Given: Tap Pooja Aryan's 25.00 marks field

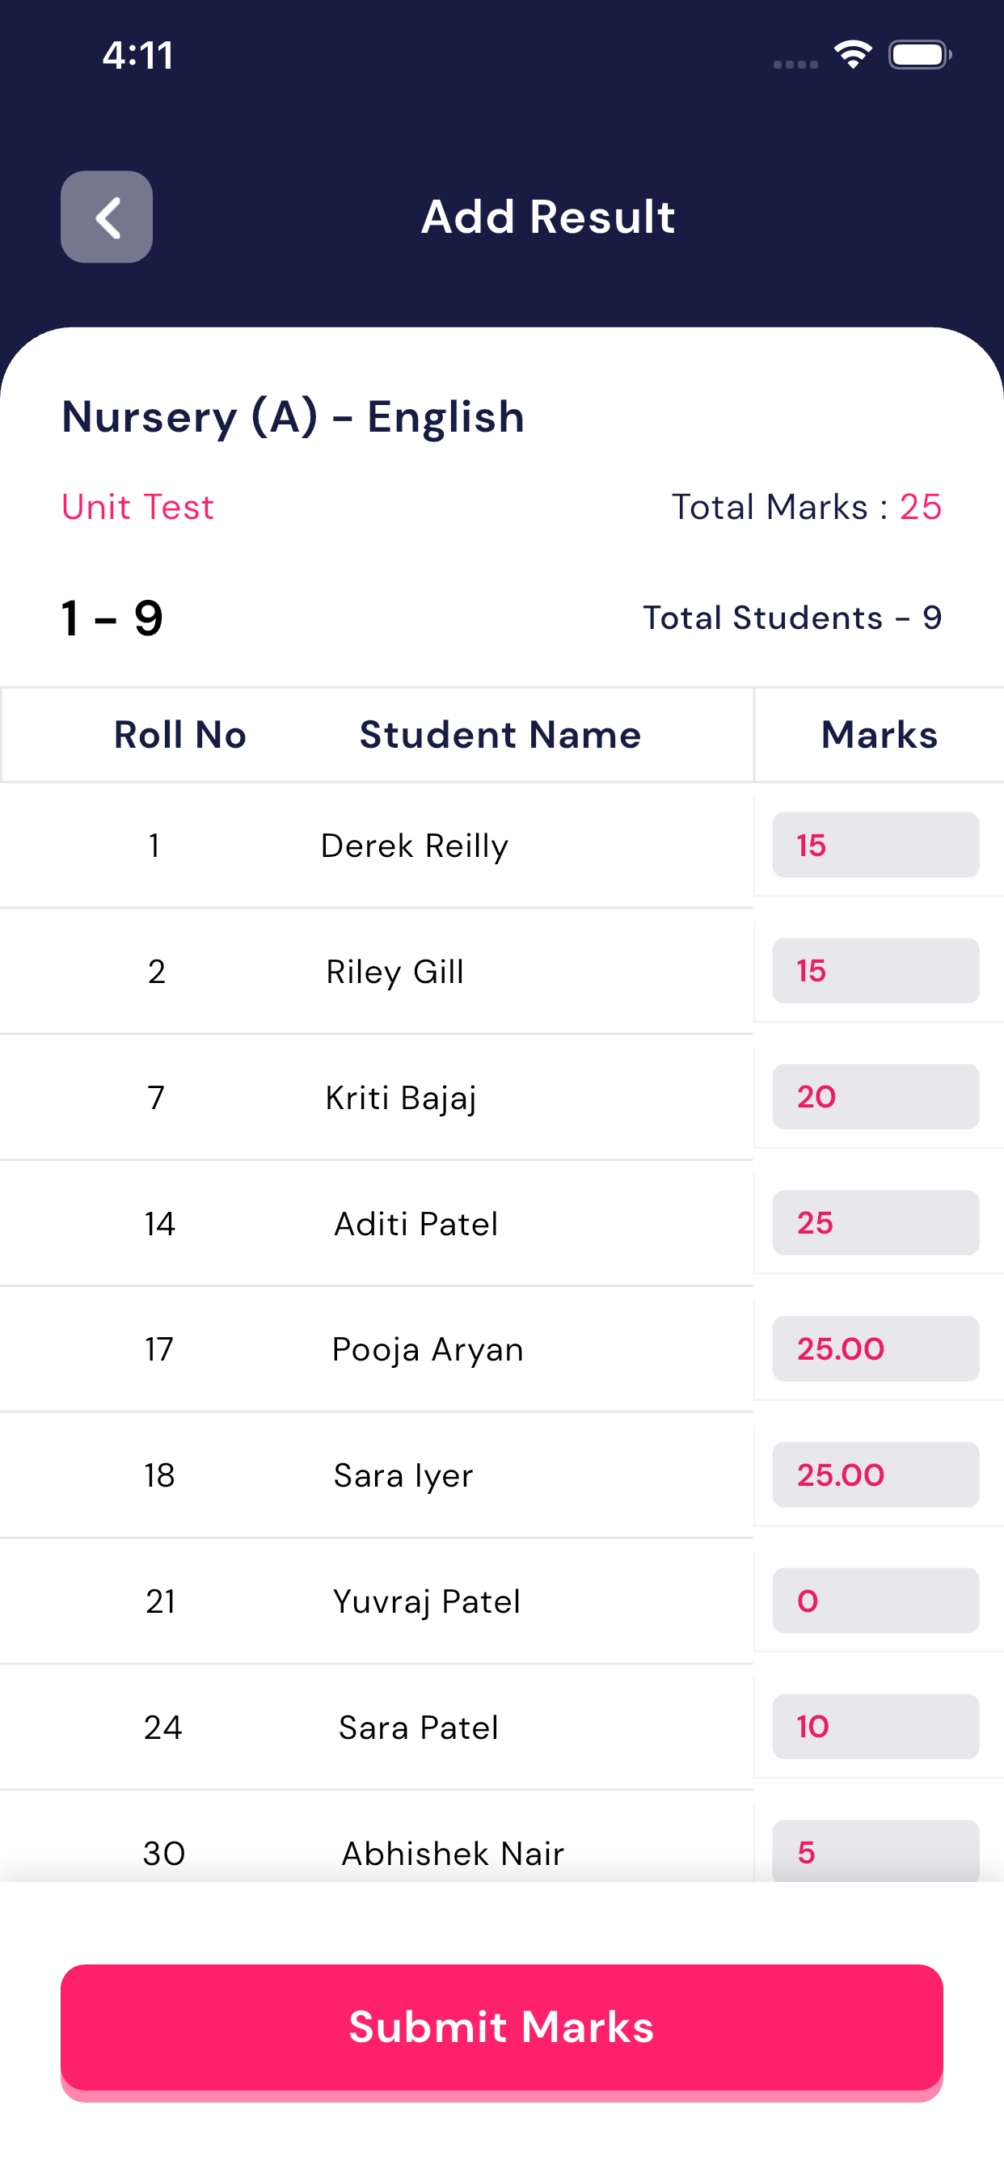Looking at the screenshot, I should (x=875, y=1349).
